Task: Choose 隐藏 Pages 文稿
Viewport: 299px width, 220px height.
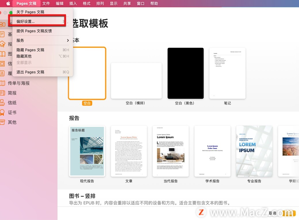Action: click(x=43, y=50)
